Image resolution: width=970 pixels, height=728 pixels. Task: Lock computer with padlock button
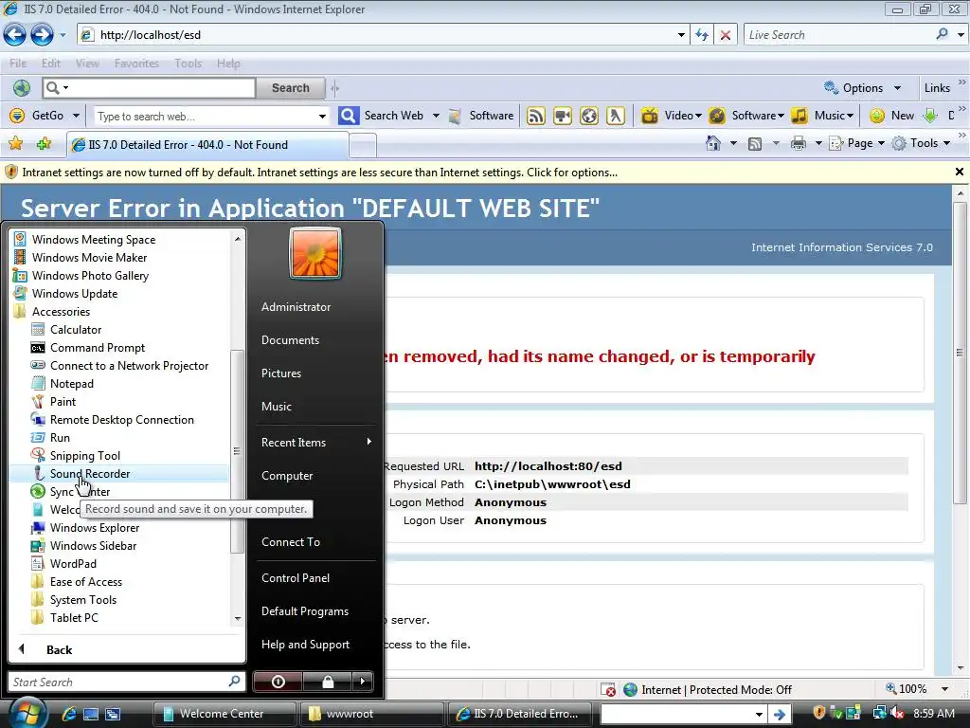coord(328,682)
